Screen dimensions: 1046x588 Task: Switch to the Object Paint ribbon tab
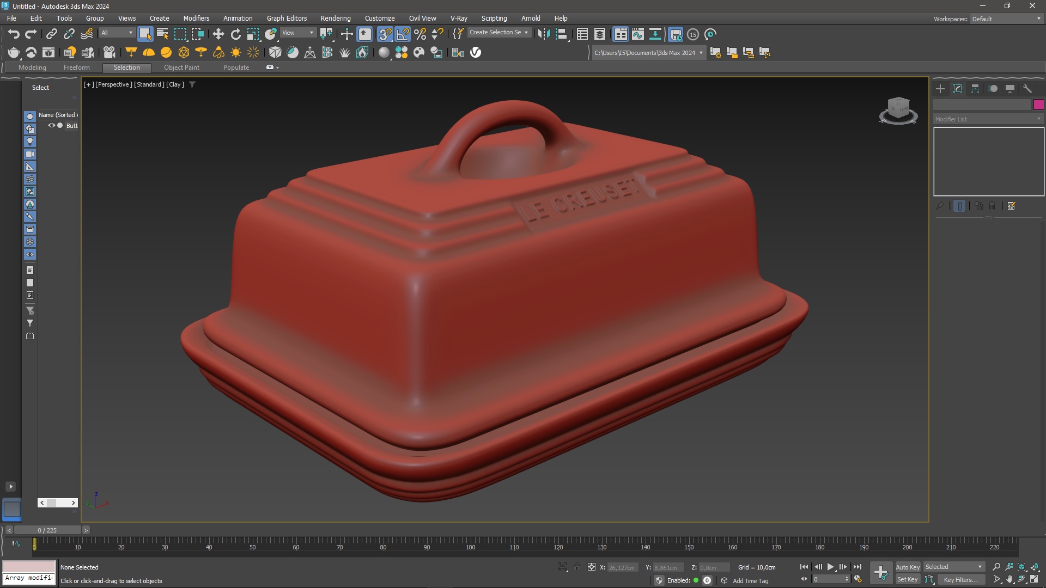[x=181, y=68]
